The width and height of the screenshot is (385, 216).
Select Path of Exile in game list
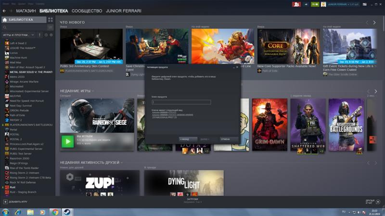(x=17, y=115)
